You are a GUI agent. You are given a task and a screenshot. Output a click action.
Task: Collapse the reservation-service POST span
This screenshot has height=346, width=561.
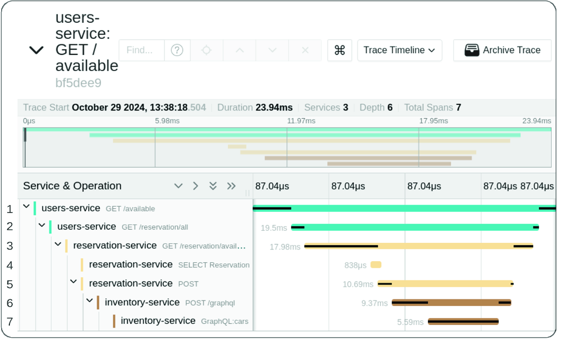tap(74, 282)
